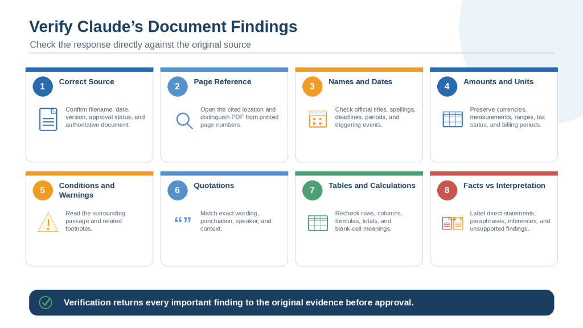Select the orange number 3 circle badge
The width and height of the screenshot is (583, 328).
(313, 87)
